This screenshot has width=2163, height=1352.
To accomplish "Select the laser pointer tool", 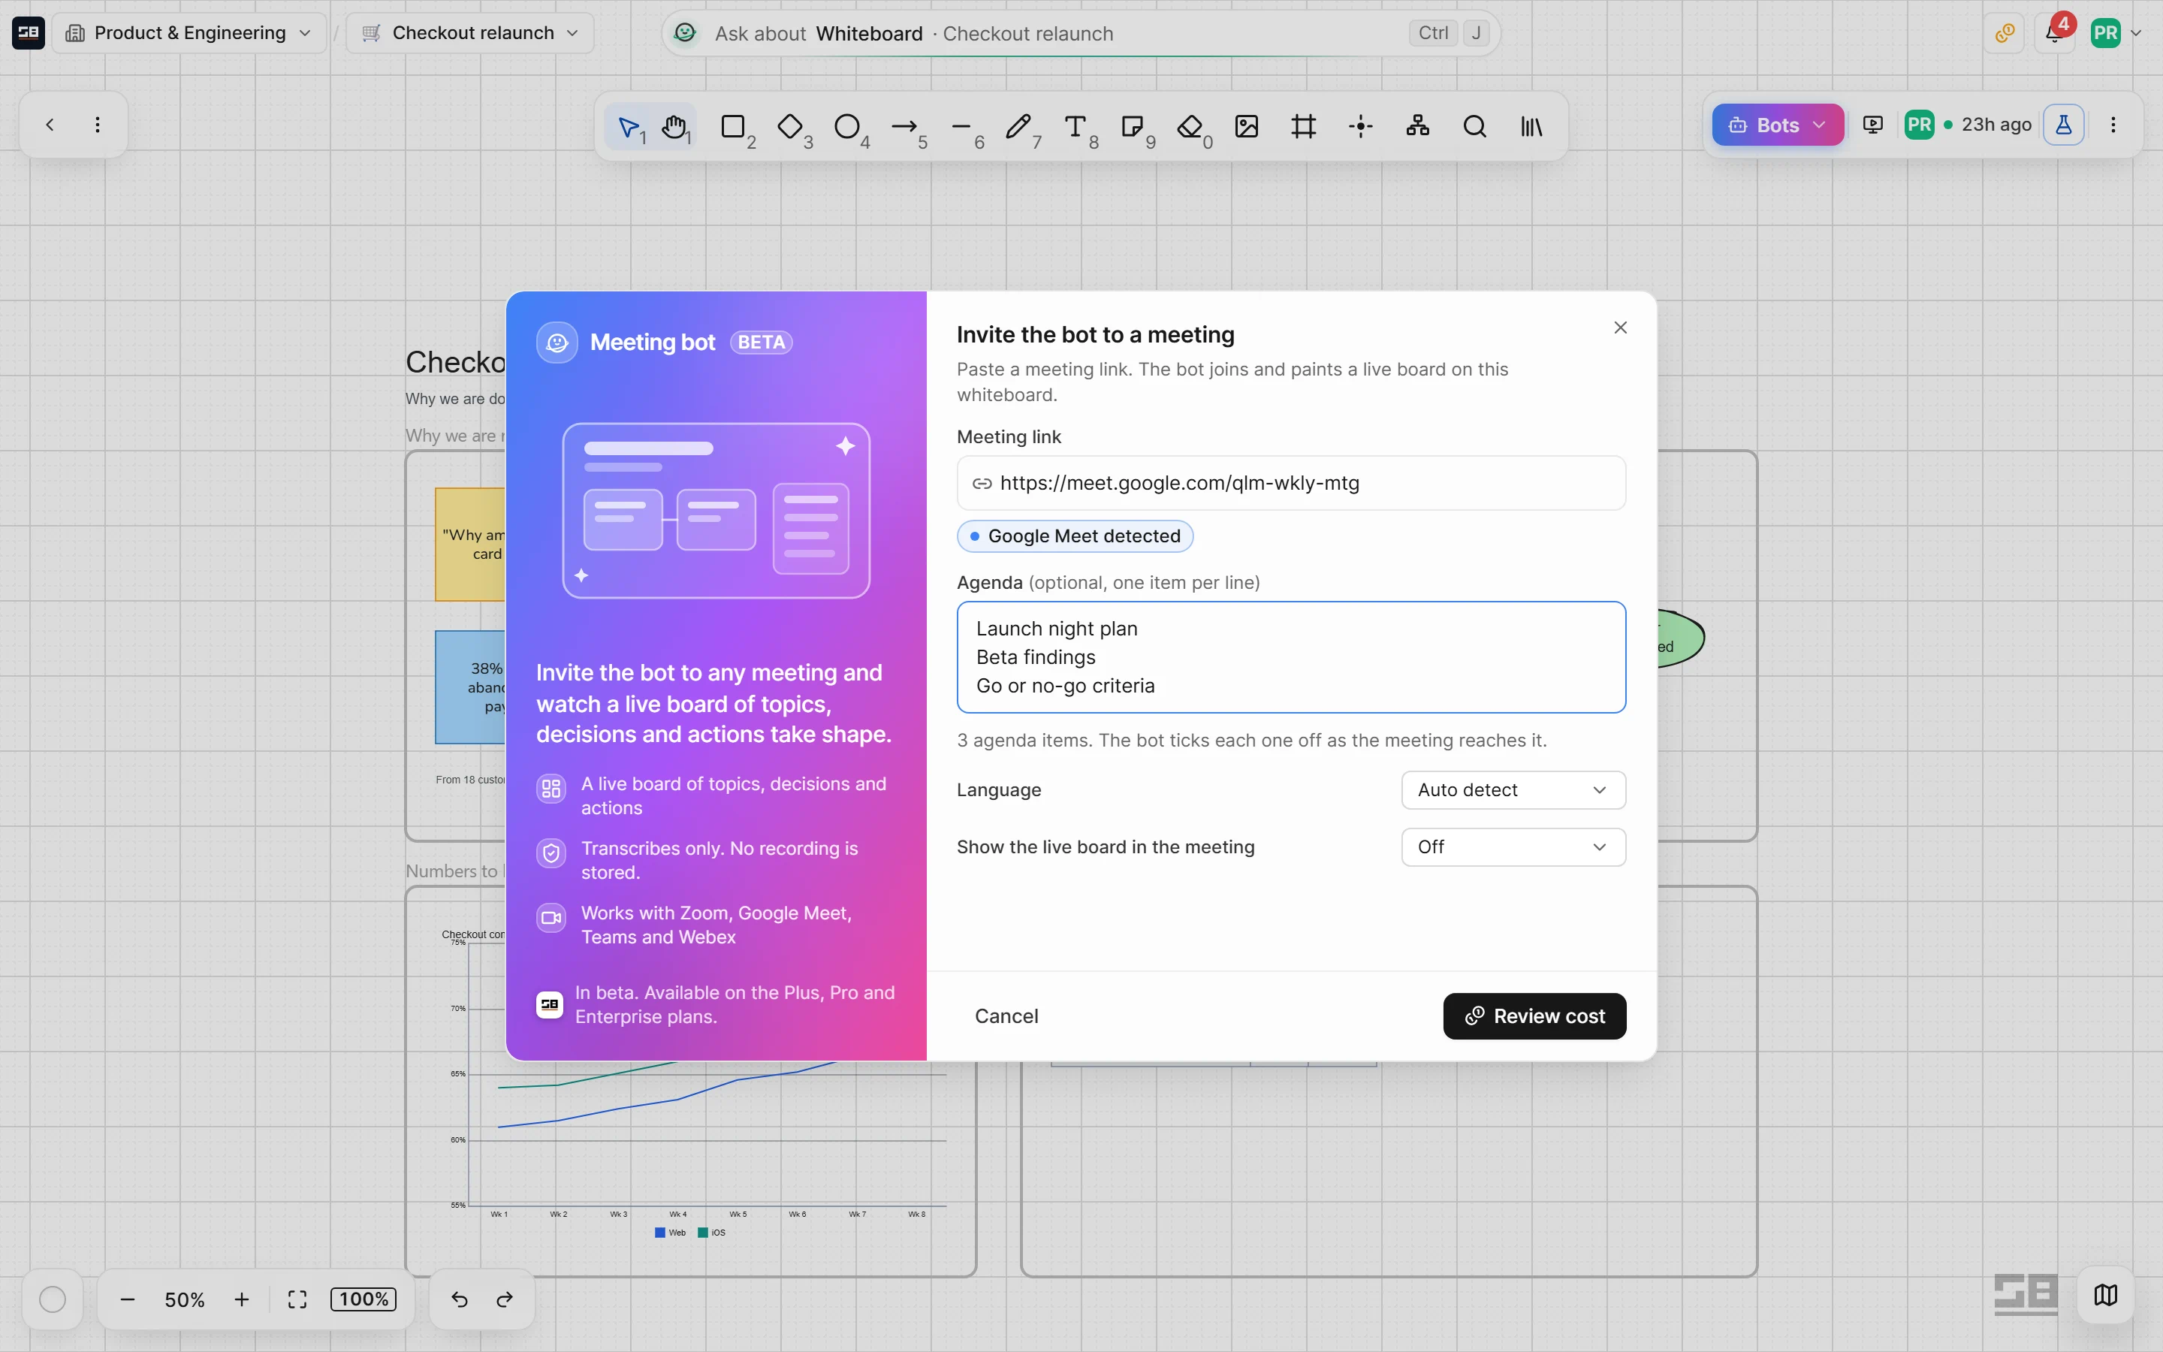I will (1361, 126).
